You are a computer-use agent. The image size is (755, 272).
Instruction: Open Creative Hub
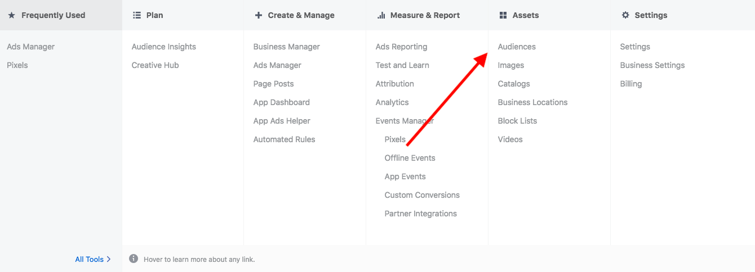click(x=156, y=65)
